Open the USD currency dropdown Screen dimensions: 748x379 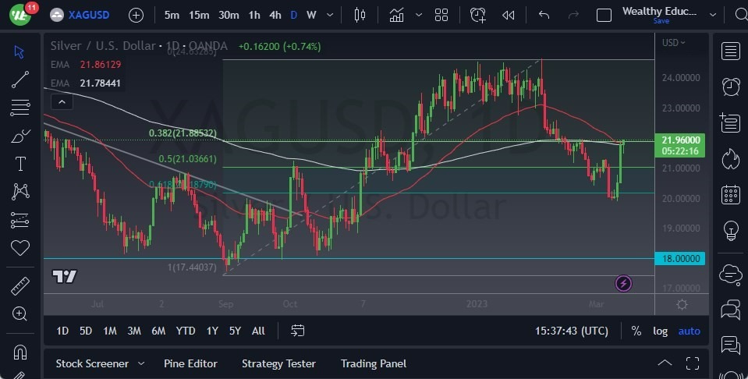pos(673,42)
